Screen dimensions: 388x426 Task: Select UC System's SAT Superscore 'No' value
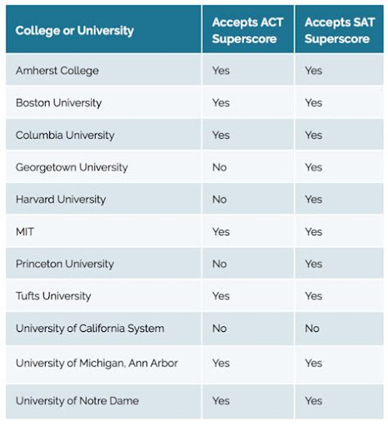312,329
